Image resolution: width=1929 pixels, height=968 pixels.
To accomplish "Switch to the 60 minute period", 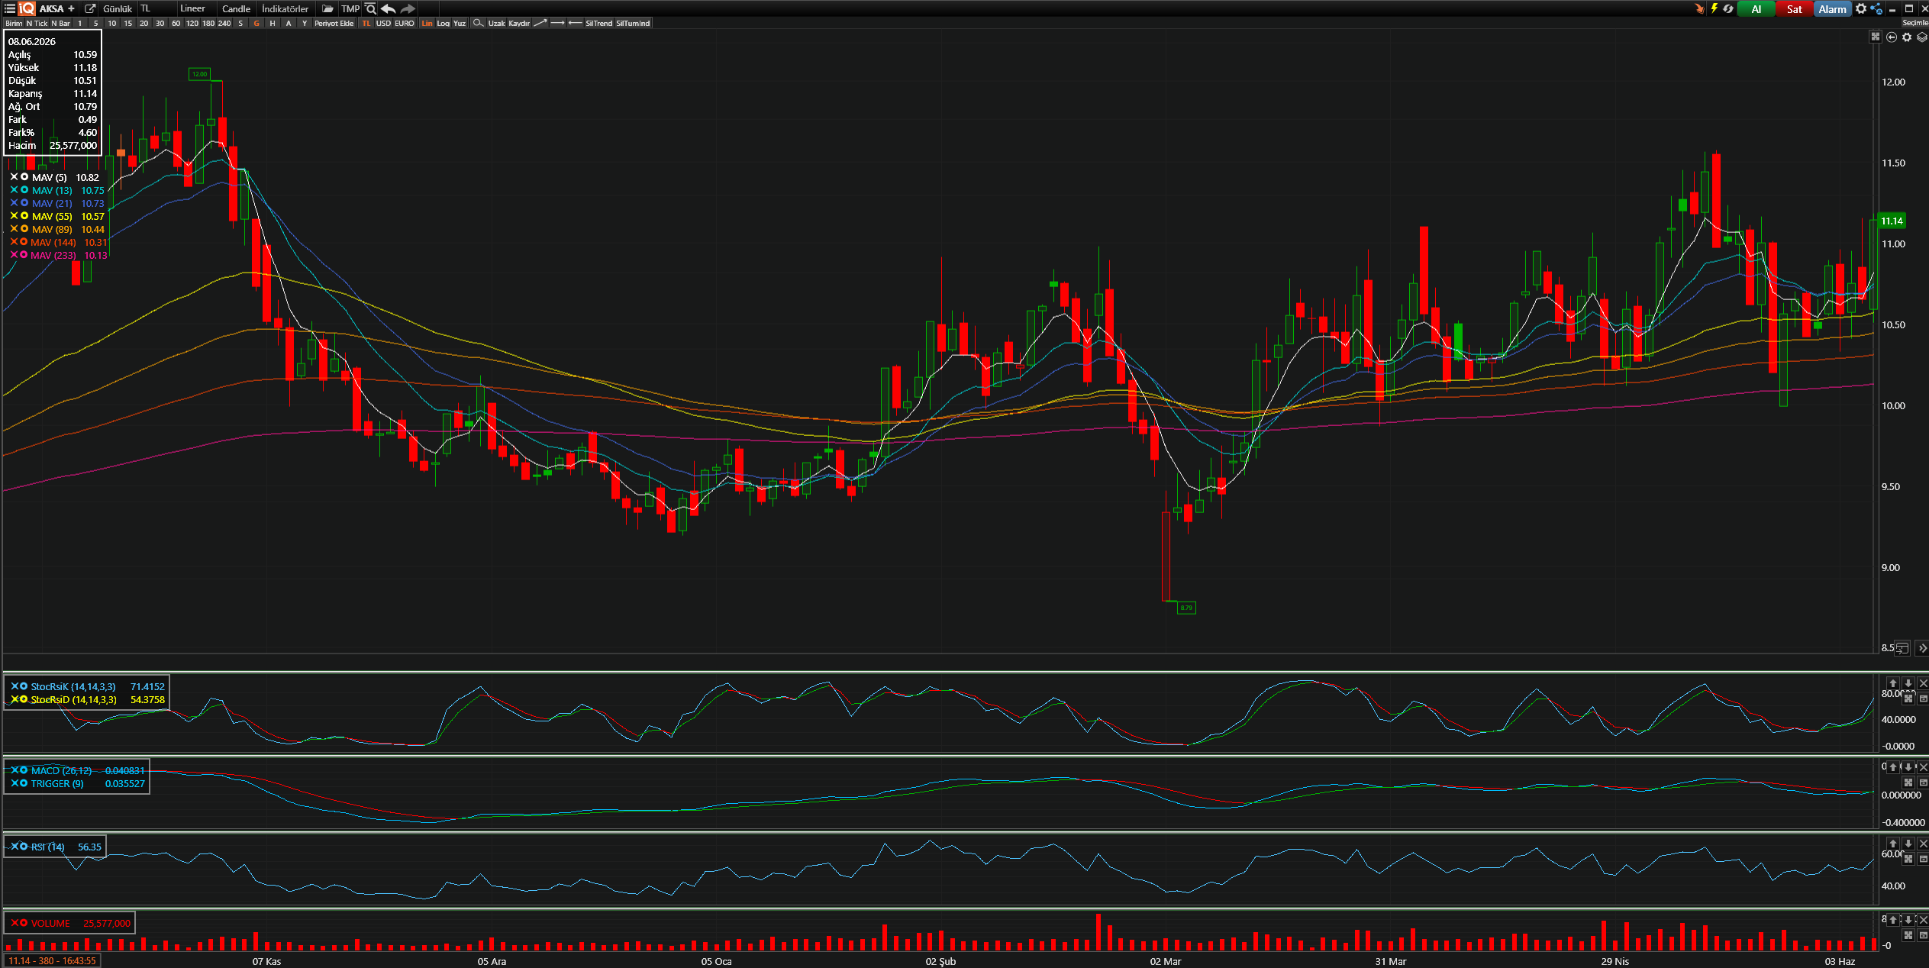I will [176, 23].
